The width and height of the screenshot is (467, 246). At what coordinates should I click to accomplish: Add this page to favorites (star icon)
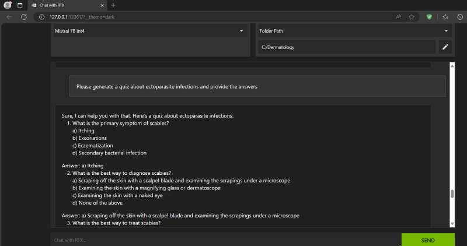pyautogui.click(x=412, y=17)
